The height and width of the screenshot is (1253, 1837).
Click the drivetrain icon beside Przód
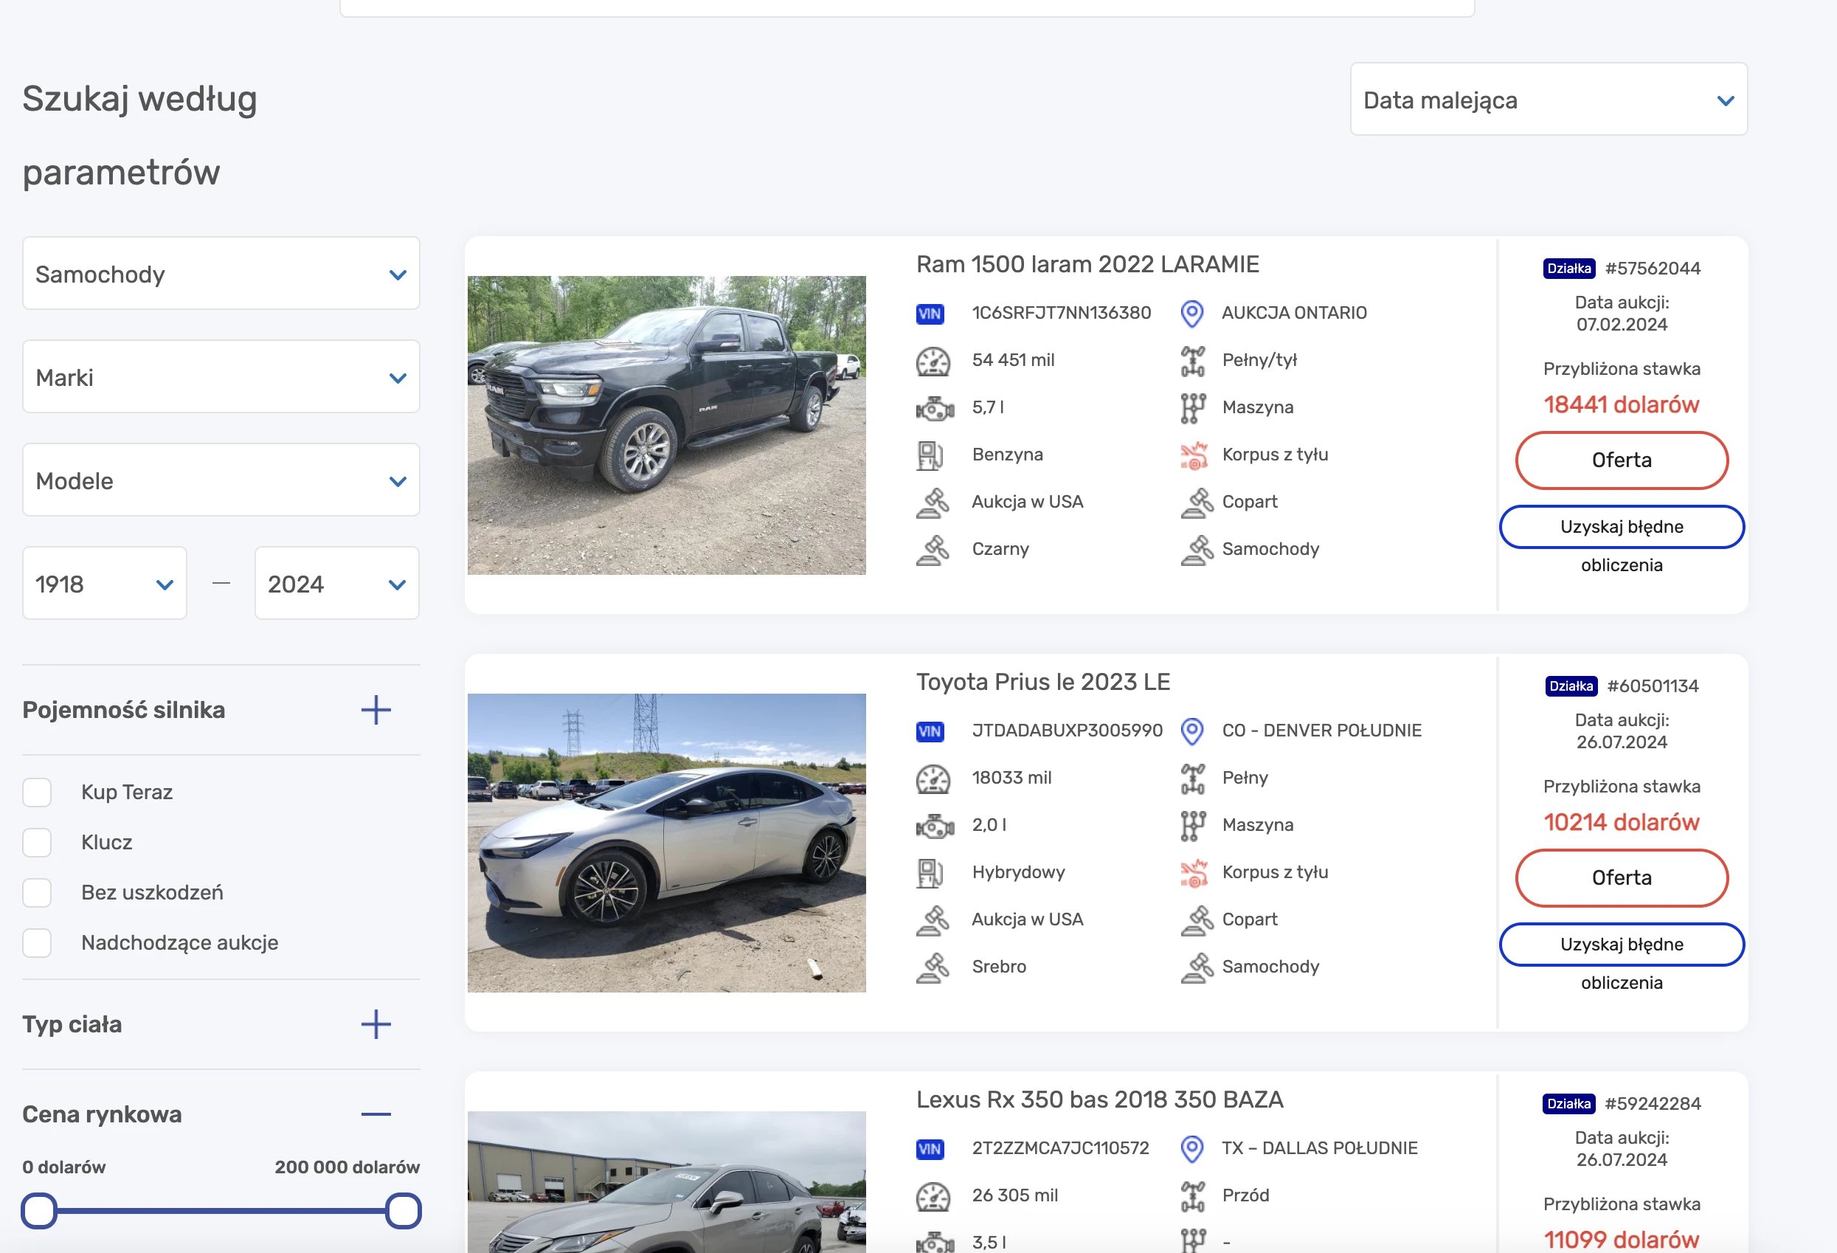(x=1193, y=1196)
